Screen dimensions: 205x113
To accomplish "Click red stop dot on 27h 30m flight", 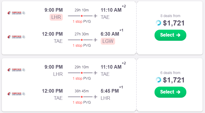I will point(82,40).
